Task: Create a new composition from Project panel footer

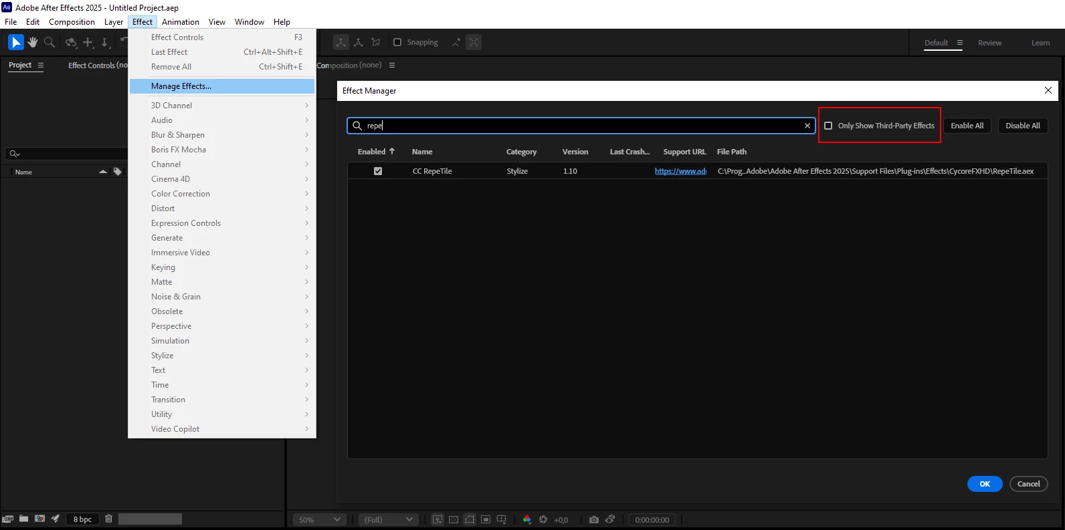Action: 40,519
